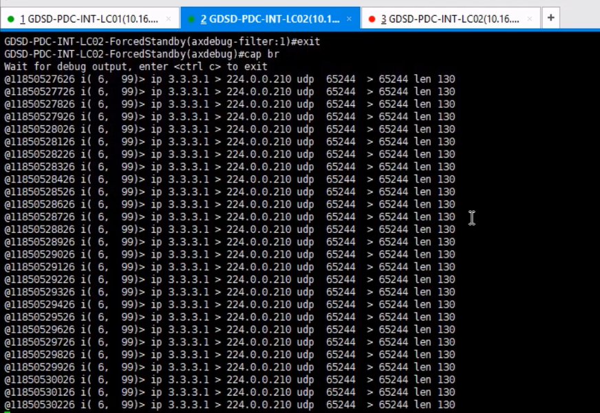Click timestamp @11850530226 in last output line

pos(40,405)
